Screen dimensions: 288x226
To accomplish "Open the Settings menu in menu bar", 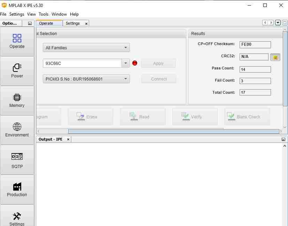I will click(17, 14).
